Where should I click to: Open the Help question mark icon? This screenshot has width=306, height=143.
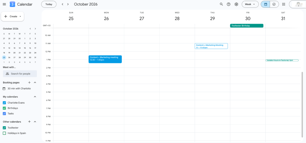(x=229, y=4)
